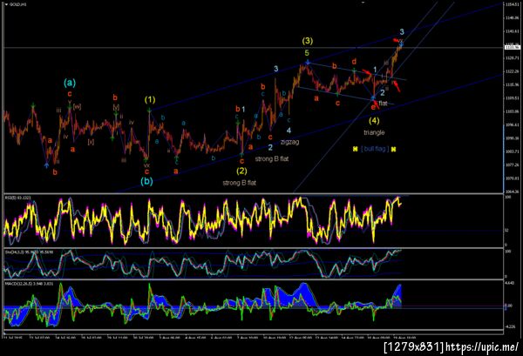Select the cyan '(b)' wave label
Screen dimensions: 523x356
pyautogui.click(x=146, y=181)
